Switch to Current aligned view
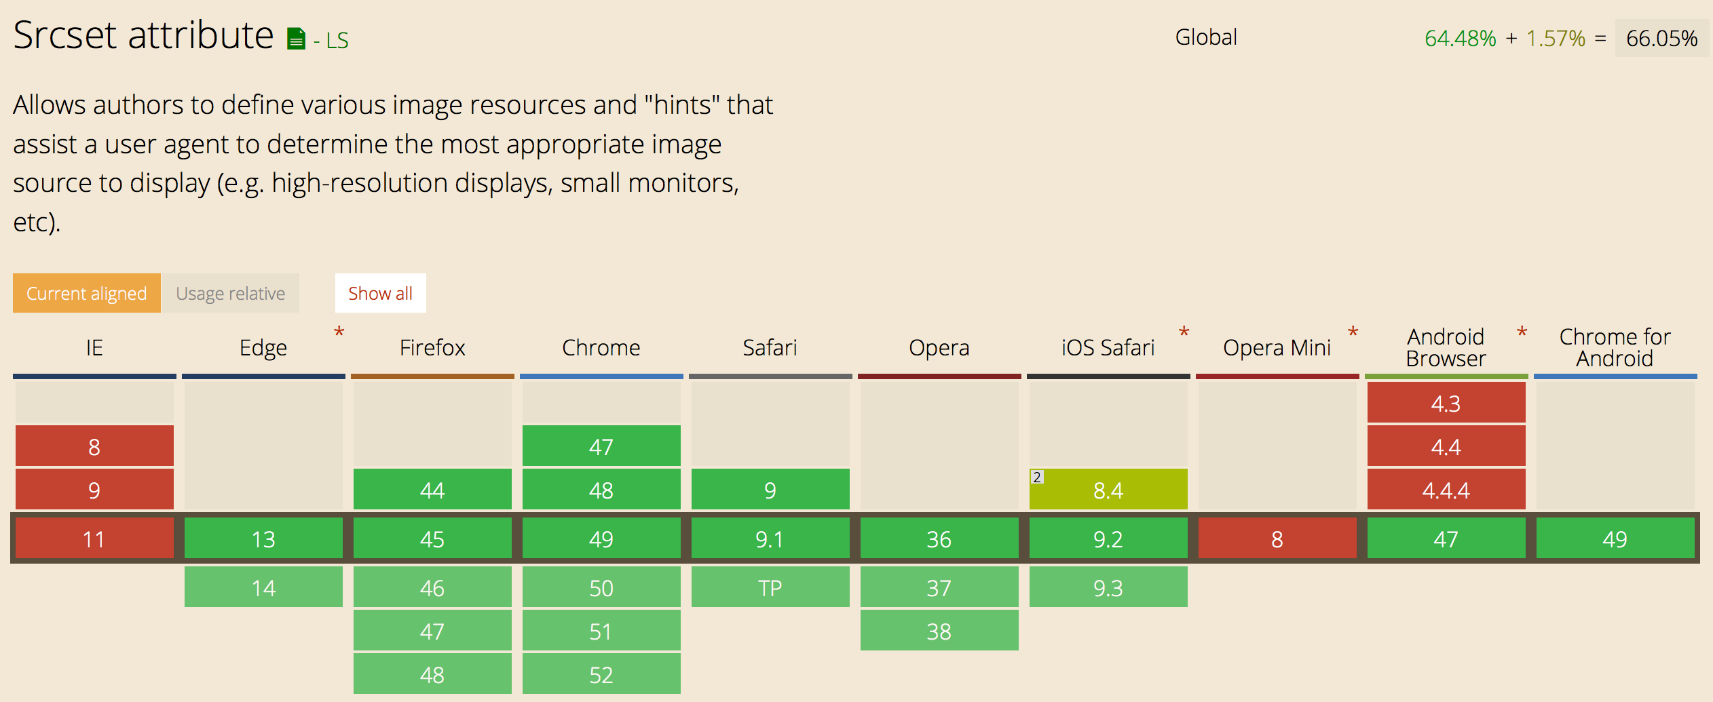The width and height of the screenshot is (1713, 702). (87, 293)
